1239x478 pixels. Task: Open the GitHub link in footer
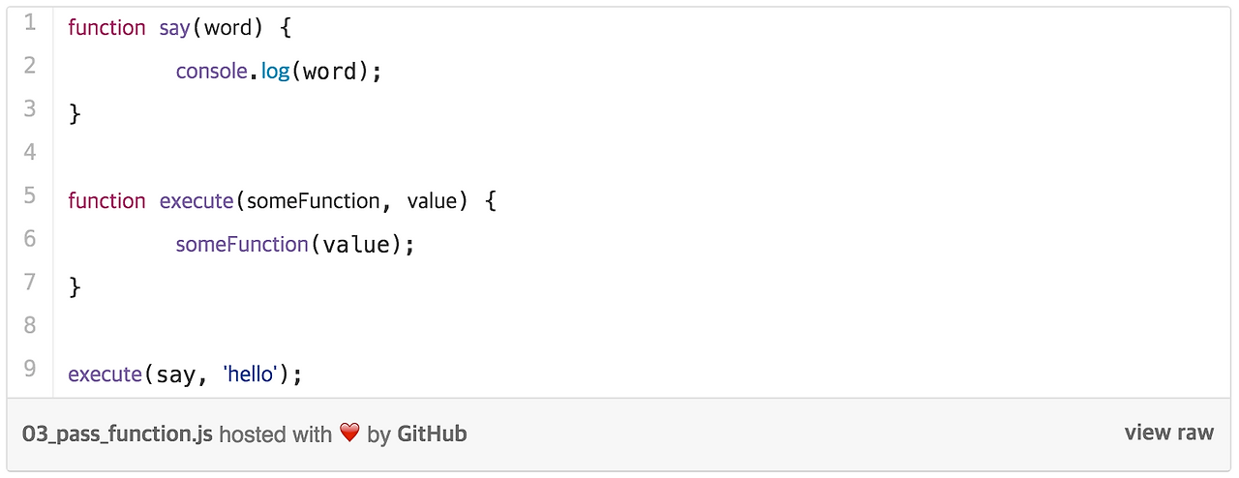[x=432, y=434]
